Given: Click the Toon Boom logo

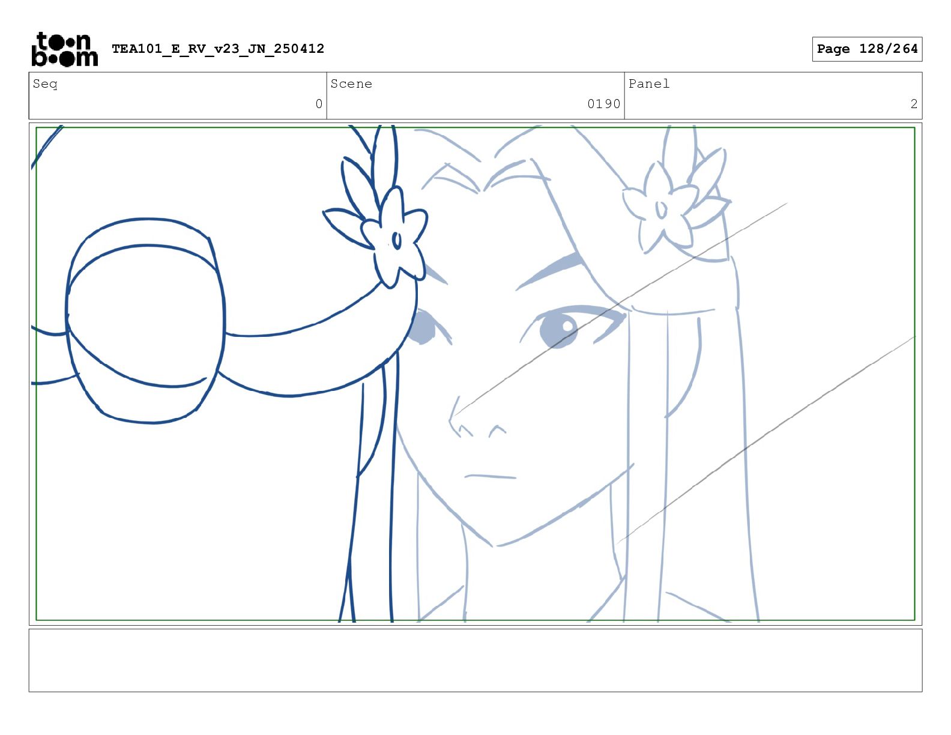Looking at the screenshot, I should (64, 49).
